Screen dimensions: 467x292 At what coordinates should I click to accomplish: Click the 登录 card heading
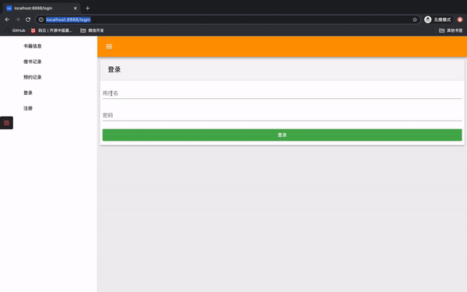[x=114, y=70]
